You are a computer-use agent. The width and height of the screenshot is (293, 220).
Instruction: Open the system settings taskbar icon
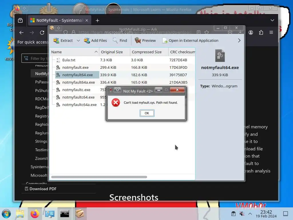tap(50, 214)
